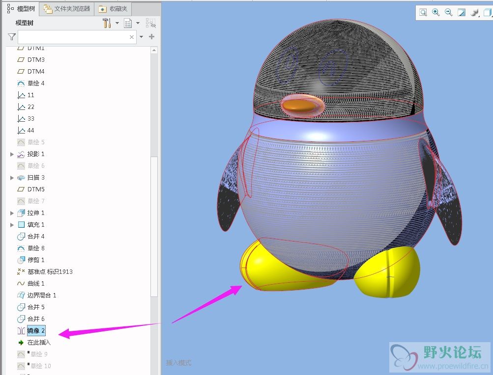Click the merge icon of 合并 4

coord(21,236)
